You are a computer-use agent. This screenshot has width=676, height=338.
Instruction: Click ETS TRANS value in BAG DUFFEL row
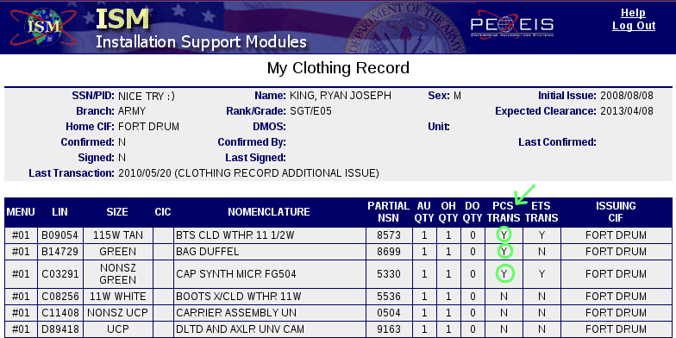click(541, 252)
